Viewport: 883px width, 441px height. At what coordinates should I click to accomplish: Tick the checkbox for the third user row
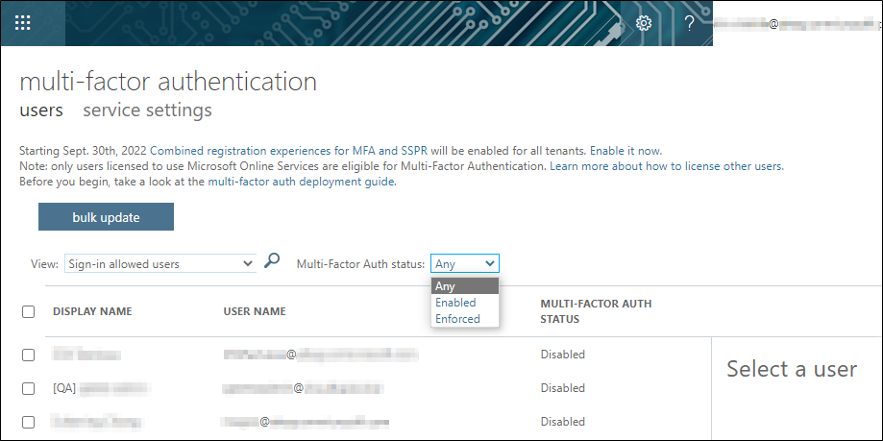(x=28, y=421)
